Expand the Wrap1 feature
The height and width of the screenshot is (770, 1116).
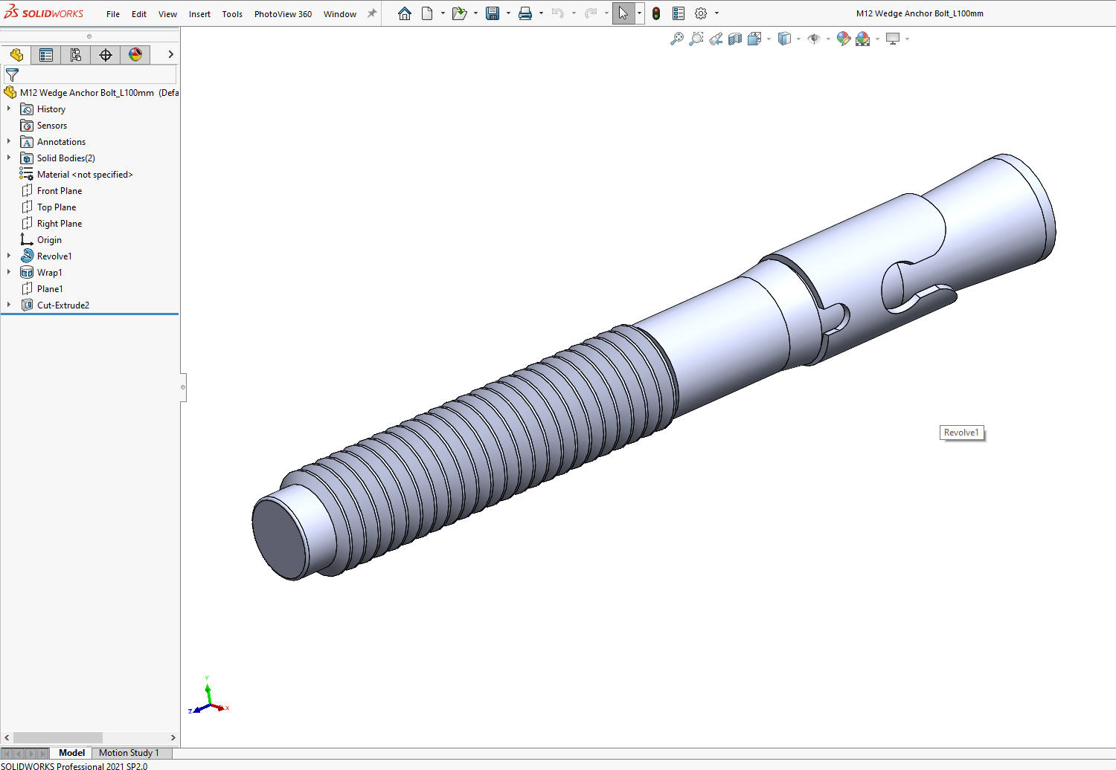pyautogui.click(x=9, y=272)
